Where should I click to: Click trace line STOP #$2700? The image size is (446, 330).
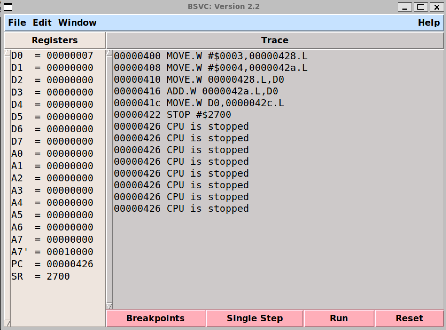[x=173, y=115]
